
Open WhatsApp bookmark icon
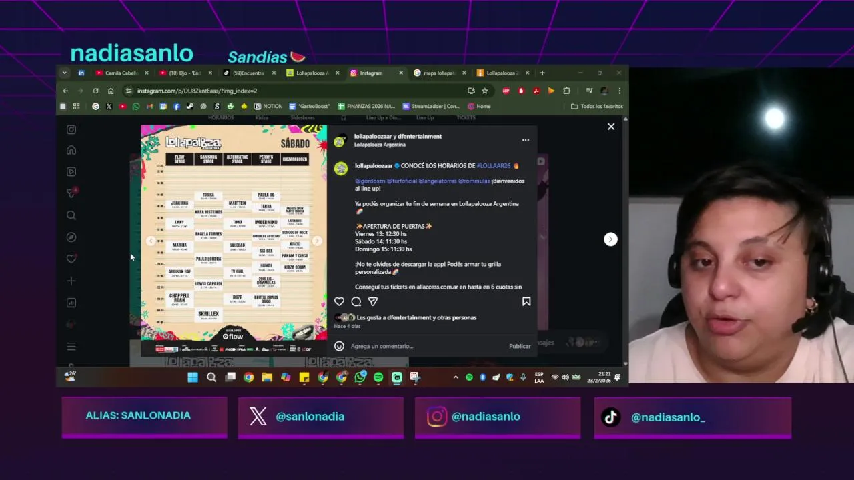click(136, 106)
